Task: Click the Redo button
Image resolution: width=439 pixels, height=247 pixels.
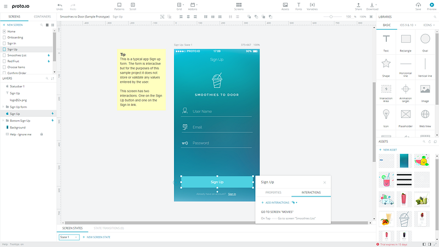Action: pyautogui.click(x=73, y=7)
